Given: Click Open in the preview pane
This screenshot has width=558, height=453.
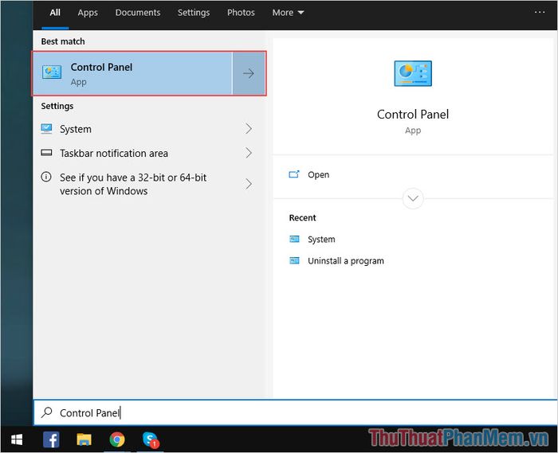Looking at the screenshot, I should (318, 175).
